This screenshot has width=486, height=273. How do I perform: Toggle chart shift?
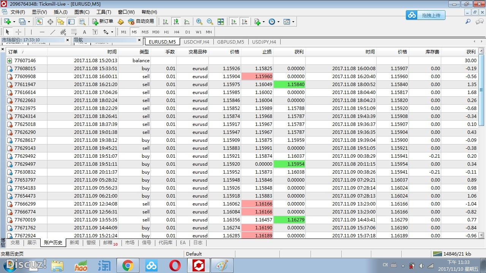coord(245,22)
